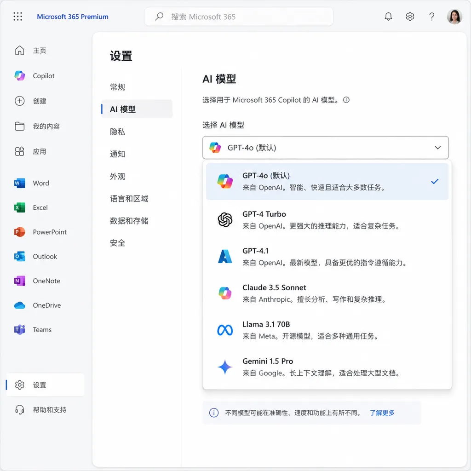Image resolution: width=471 pixels, height=471 pixels.
Task: Click the Apps (应用) icon
Action: 19,151
